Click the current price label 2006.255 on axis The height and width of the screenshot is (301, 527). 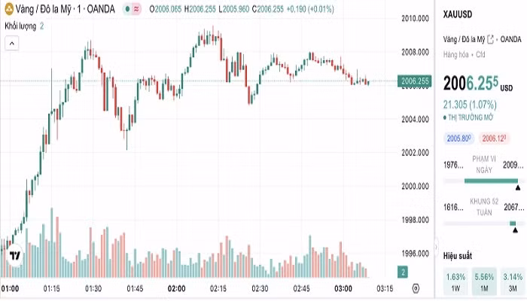click(x=414, y=81)
